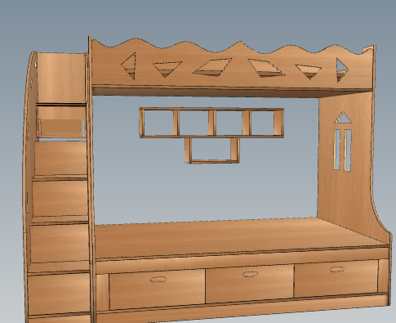This screenshot has width=396, height=323.
Task: Select the wavy top edge of guard rail
Action: [233, 47]
